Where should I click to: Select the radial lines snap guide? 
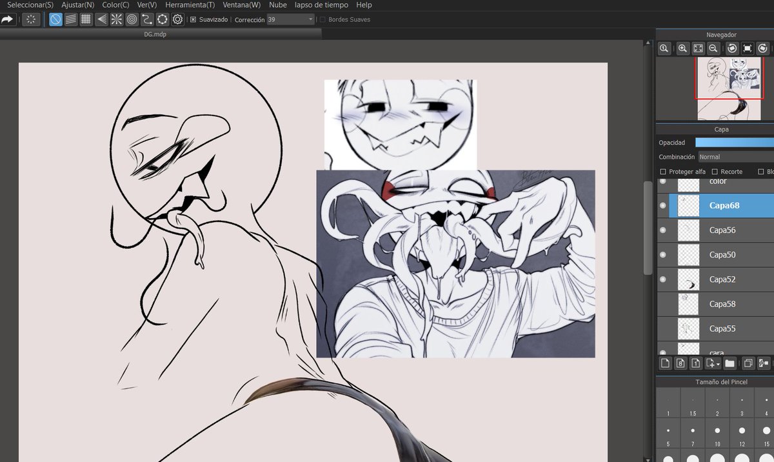tap(117, 19)
